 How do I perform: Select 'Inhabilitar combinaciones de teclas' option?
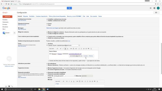[x=47, y=19]
